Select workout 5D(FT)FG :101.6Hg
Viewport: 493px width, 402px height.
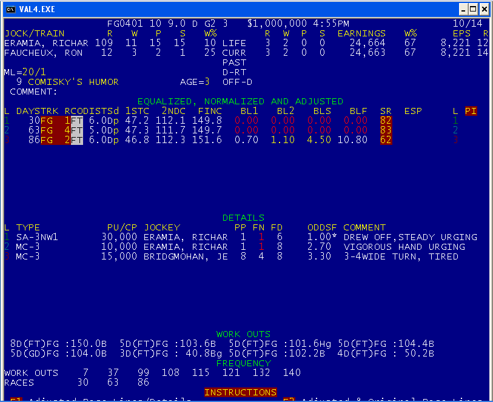coord(280,344)
